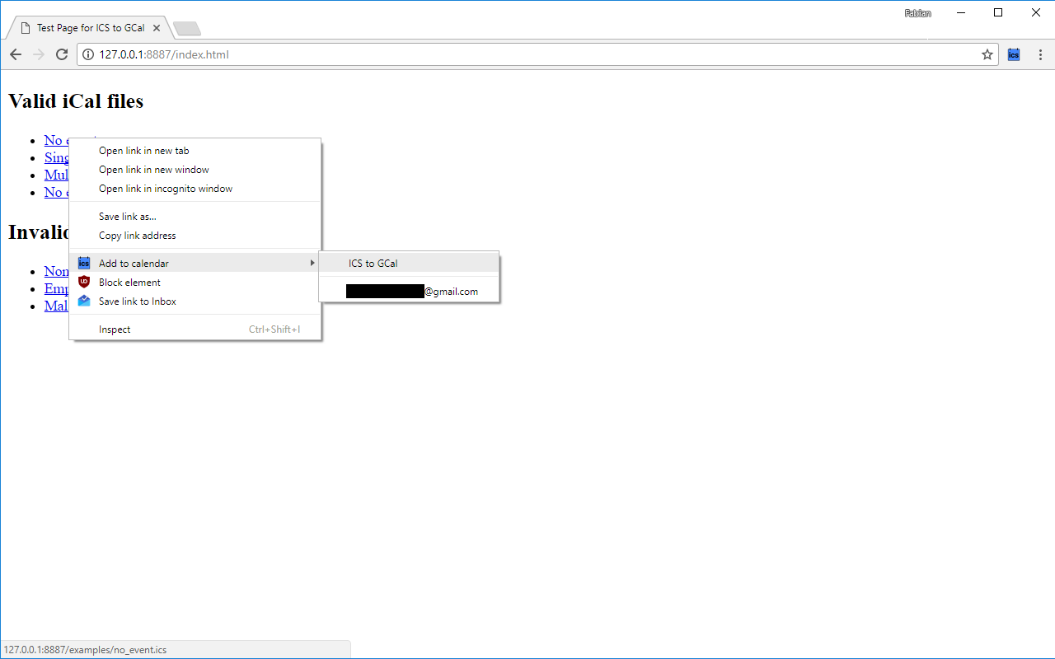1055x659 pixels.
Task: Bookmark page using the star icon
Action: coord(987,54)
